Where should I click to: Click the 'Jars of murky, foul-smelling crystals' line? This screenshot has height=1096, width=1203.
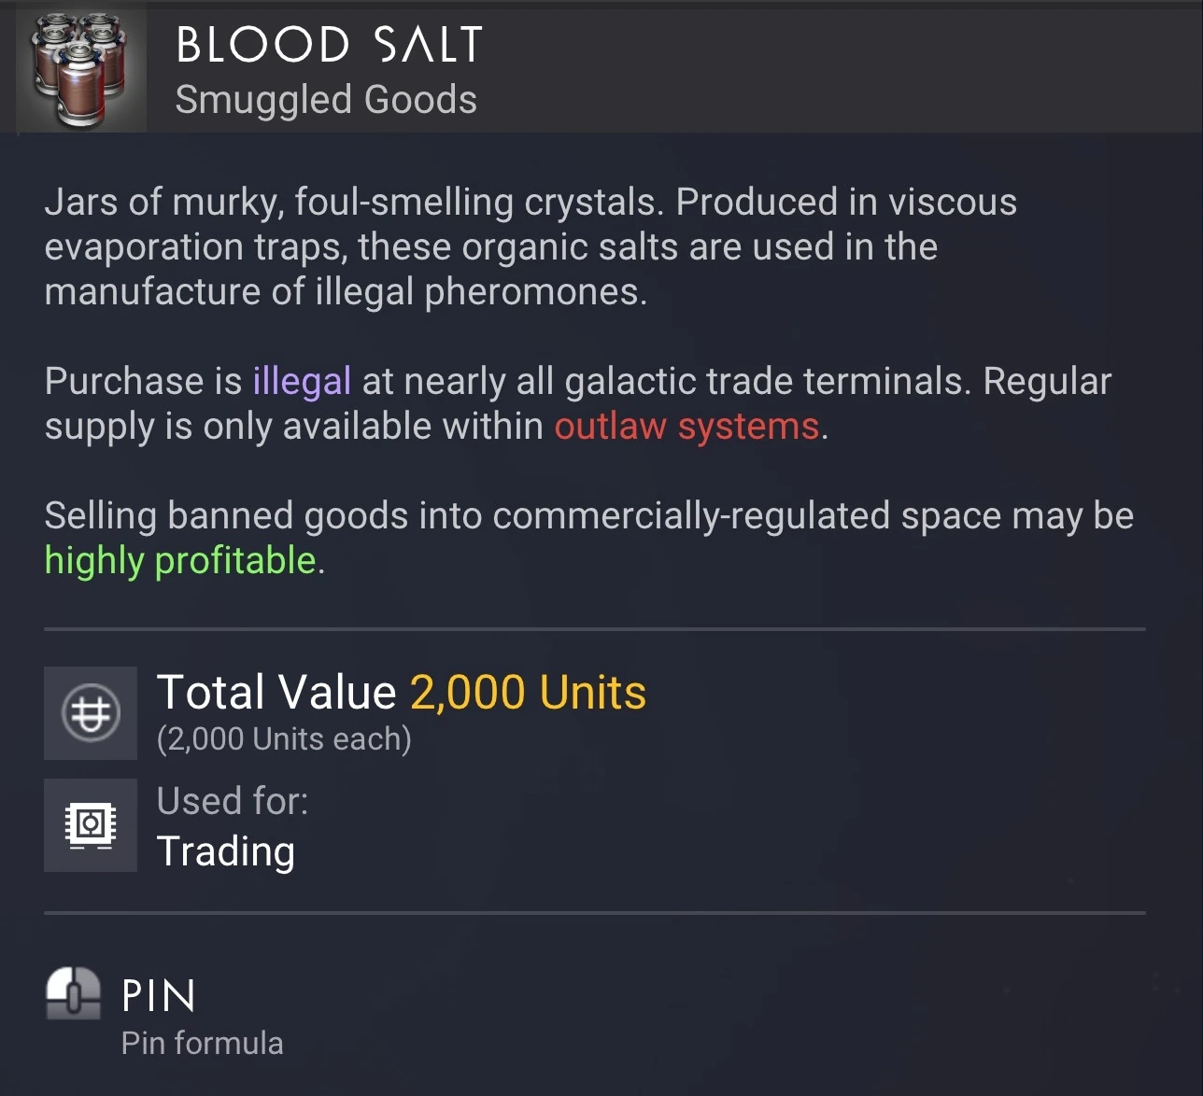(355, 202)
